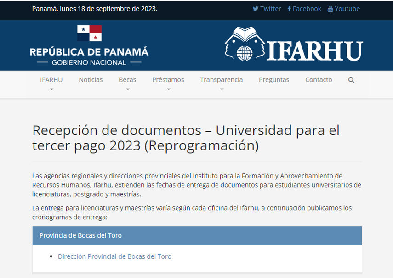Open the Youtube text link

pos(347,9)
